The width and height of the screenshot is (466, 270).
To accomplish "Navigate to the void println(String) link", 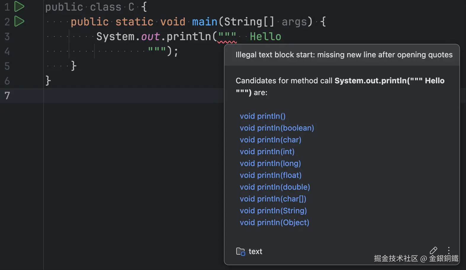I will click(x=273, y=211).
